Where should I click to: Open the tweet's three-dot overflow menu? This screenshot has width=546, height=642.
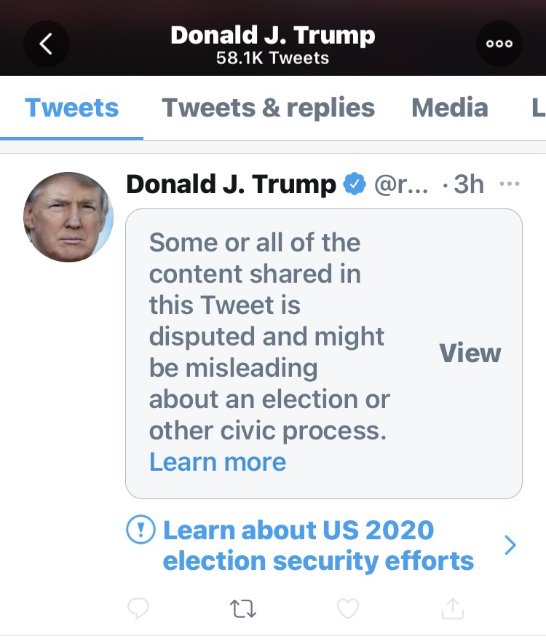[x=510, y=184]
